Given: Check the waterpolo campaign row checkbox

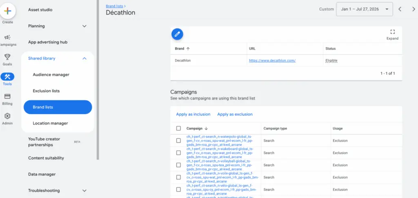Looking at the screenshot, I should point(178,141).
